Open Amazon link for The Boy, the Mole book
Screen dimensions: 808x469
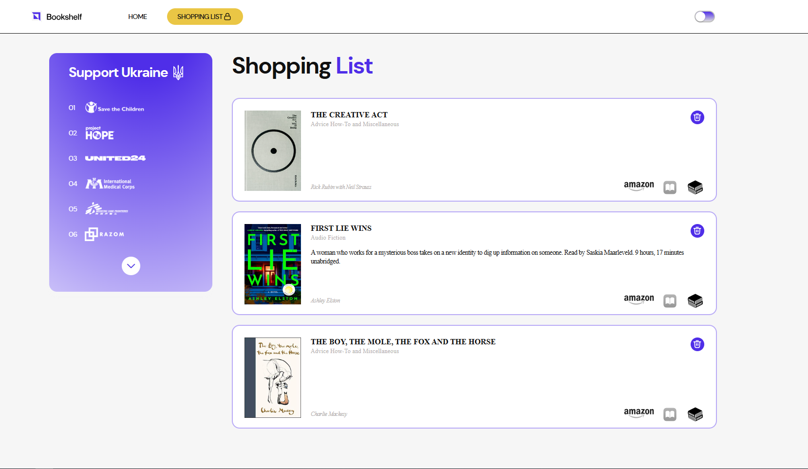[639, 413]
